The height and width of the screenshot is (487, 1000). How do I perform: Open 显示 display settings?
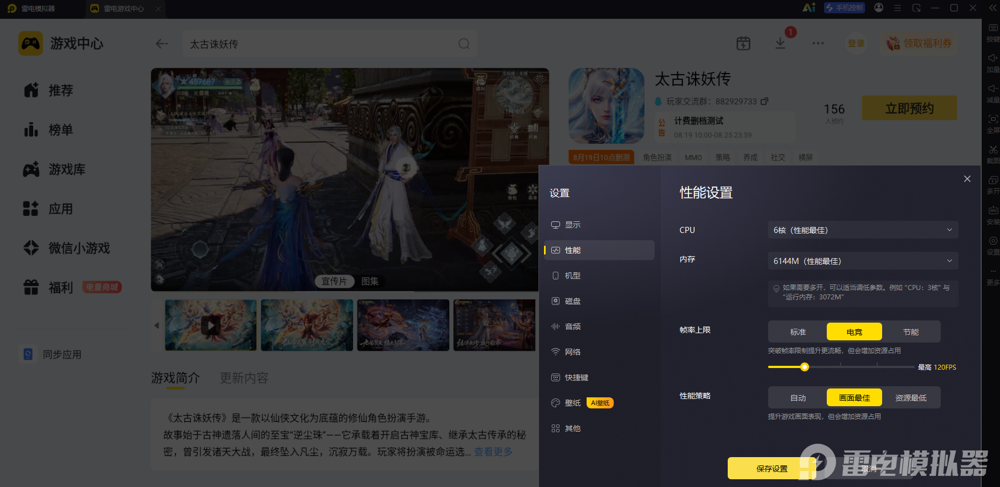[x=599, y=225]
